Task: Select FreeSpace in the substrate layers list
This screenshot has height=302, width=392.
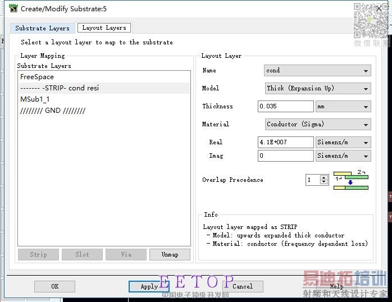Action: [104, 77]
